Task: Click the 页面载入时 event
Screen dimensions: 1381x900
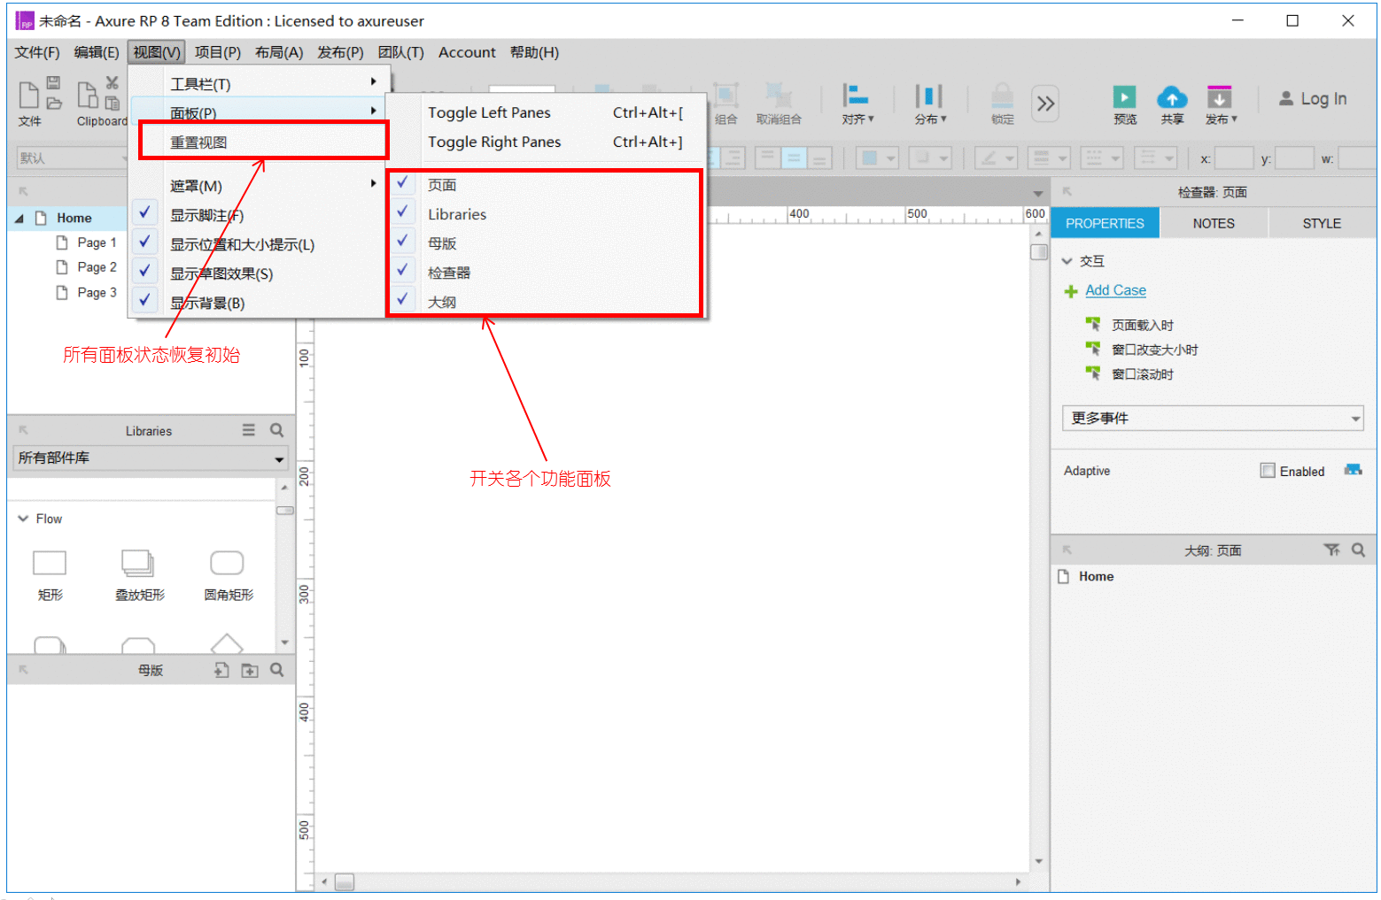Action: pyautogui.click(x=1143, y=326)
